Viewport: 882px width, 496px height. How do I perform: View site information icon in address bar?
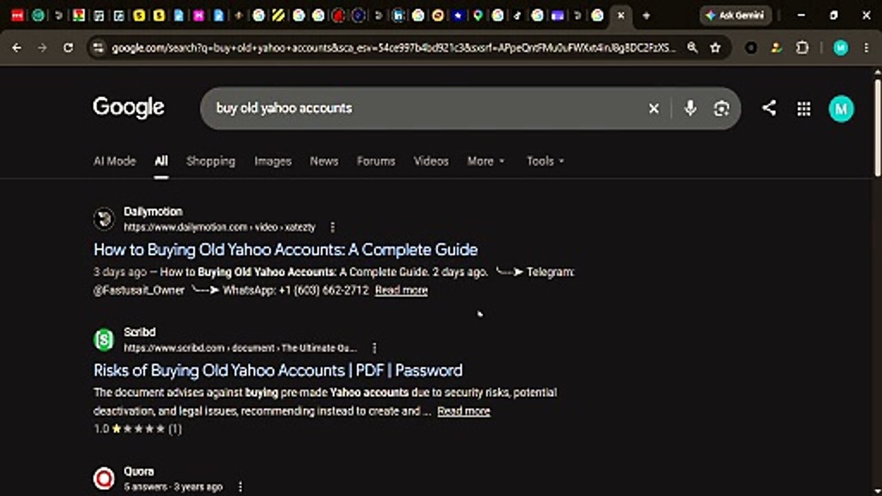click(99, 48)
